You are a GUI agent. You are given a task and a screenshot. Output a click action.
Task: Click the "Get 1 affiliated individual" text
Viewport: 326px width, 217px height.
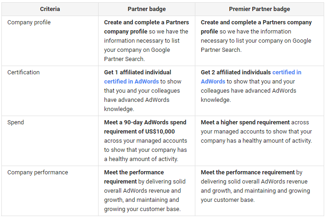click(x=138, y=72)
